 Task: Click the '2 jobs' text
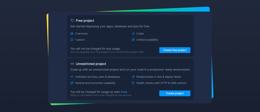point(140,34)
